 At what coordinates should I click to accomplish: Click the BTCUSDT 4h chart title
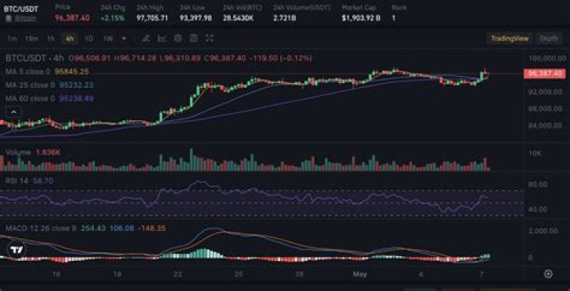point(35,59)
